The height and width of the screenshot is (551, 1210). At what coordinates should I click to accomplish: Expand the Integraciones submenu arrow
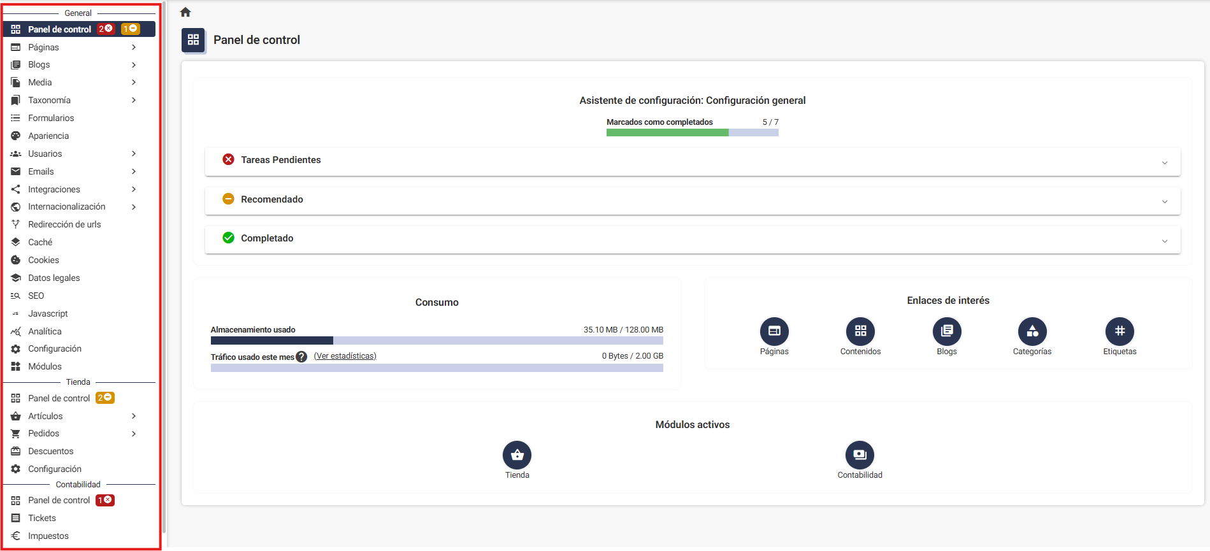tap(134, 189)
